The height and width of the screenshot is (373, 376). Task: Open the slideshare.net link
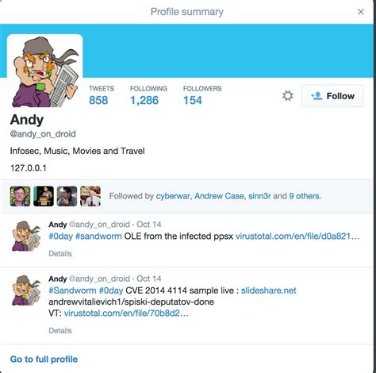[269, 290]
